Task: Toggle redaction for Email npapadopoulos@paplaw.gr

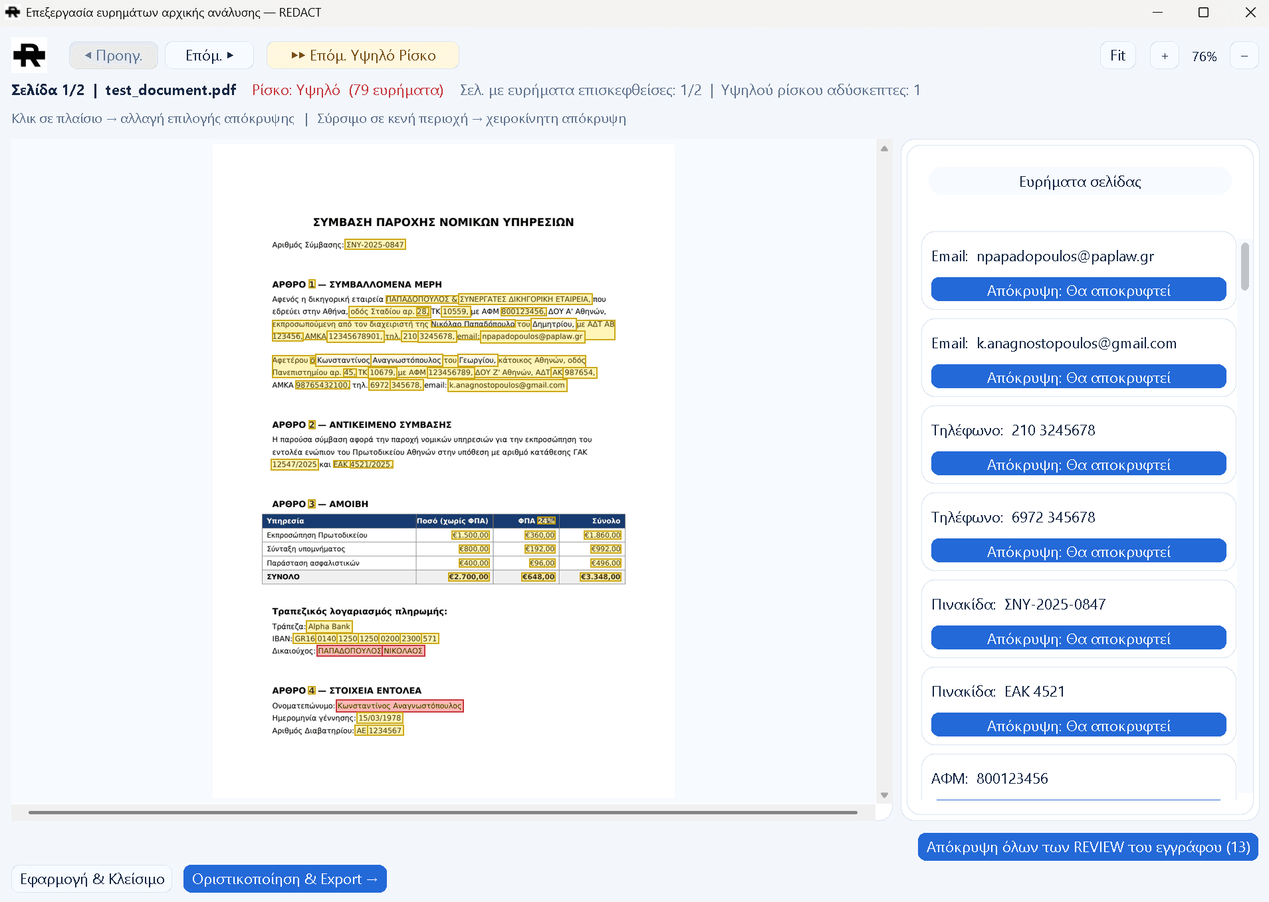Action: [1078, 290]
